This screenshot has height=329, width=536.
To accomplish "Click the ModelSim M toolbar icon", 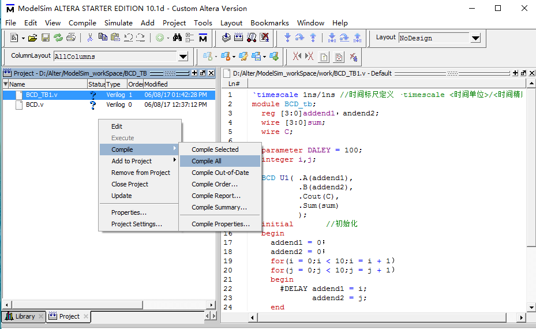I will pyautogui.click(x=203, y=38).
